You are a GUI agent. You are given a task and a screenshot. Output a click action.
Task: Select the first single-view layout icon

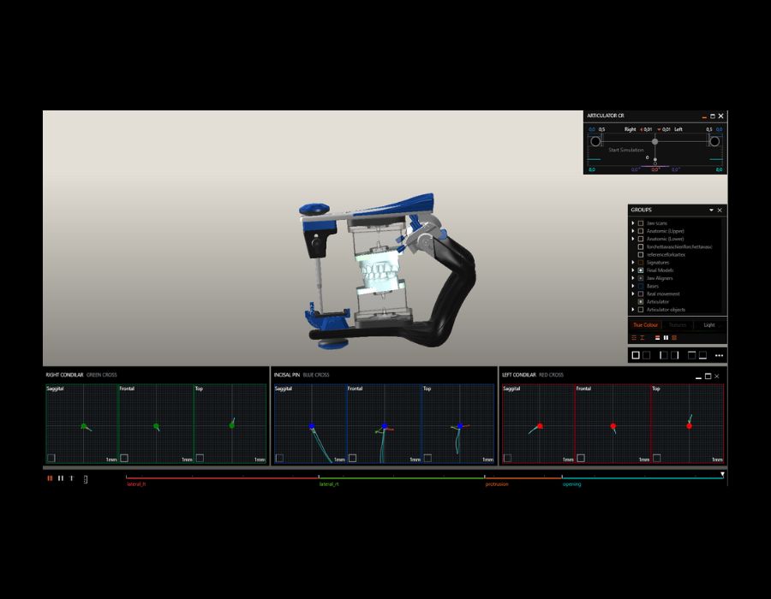point(636,355)
